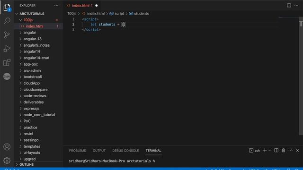Expand the PoC folder
This screenshot has height=170, width=303.
(27, 121)
